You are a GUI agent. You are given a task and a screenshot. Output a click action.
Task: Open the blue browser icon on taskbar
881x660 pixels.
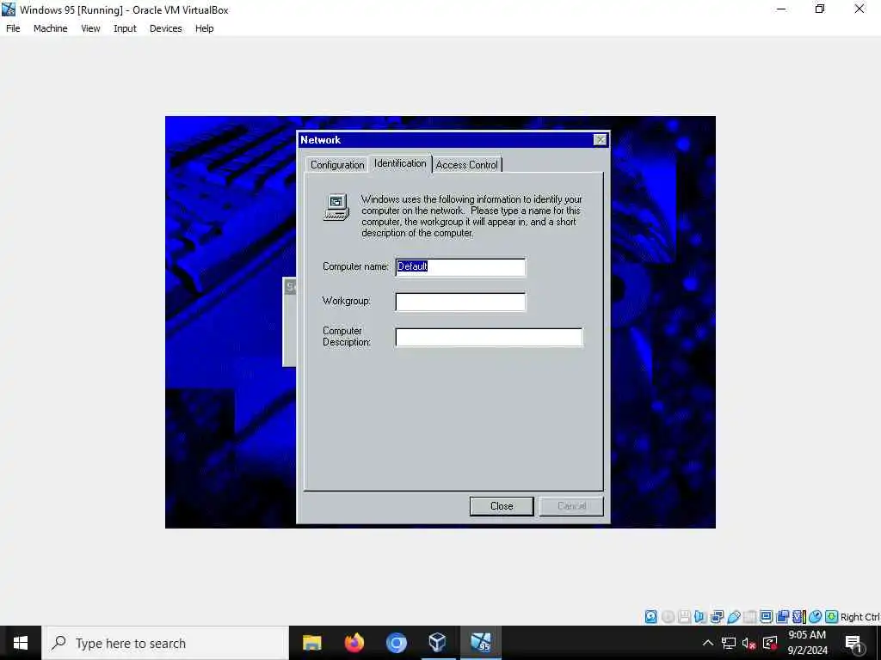pyautogui.click(x=396, y=643)
